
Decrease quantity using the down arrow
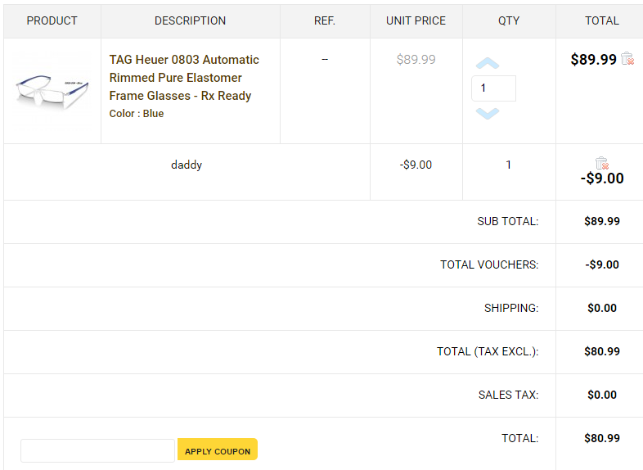click(x=487, y=113)
